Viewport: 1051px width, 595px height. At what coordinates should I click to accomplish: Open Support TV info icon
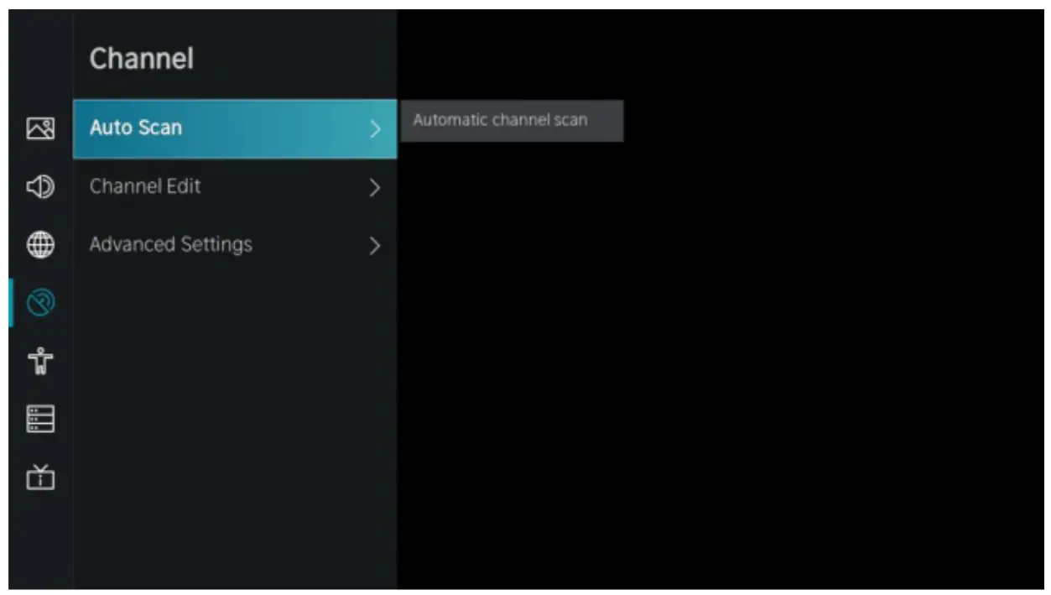pos(41,477)
